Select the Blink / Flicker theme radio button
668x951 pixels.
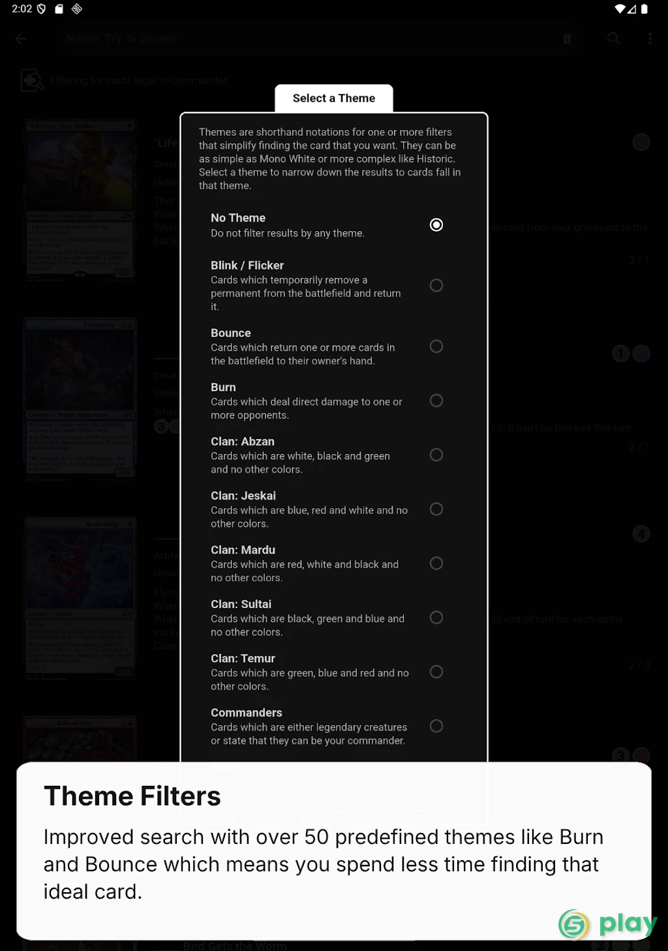(x=436, y=285)
